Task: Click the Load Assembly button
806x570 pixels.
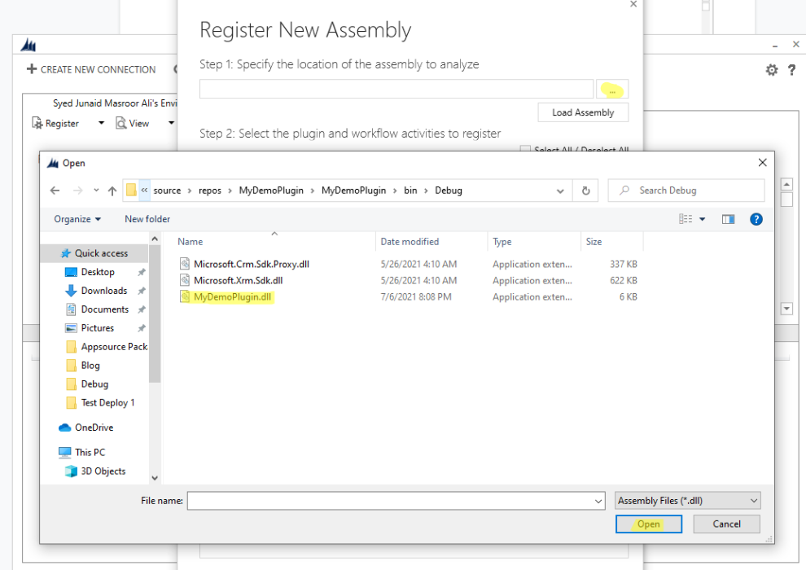Action: pos(582,112)
